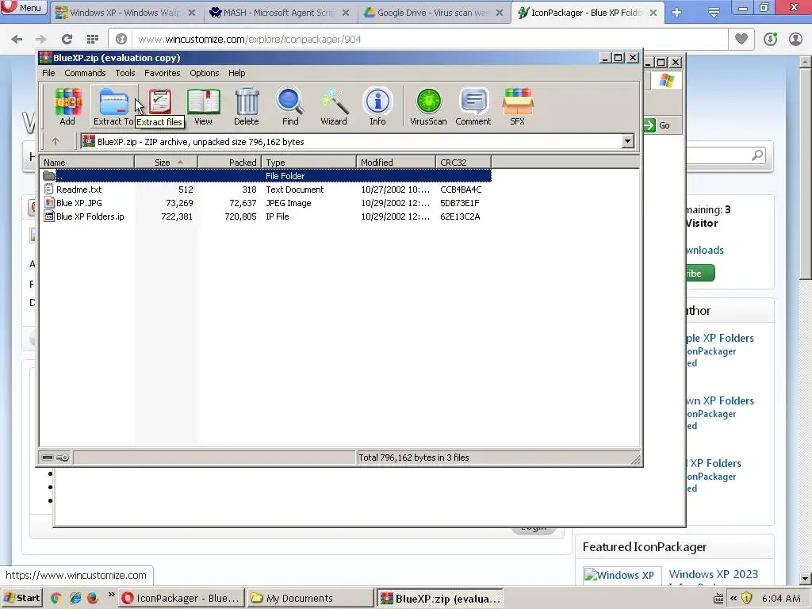
Task: Open the browser user account icon
Action: [795, 39]
